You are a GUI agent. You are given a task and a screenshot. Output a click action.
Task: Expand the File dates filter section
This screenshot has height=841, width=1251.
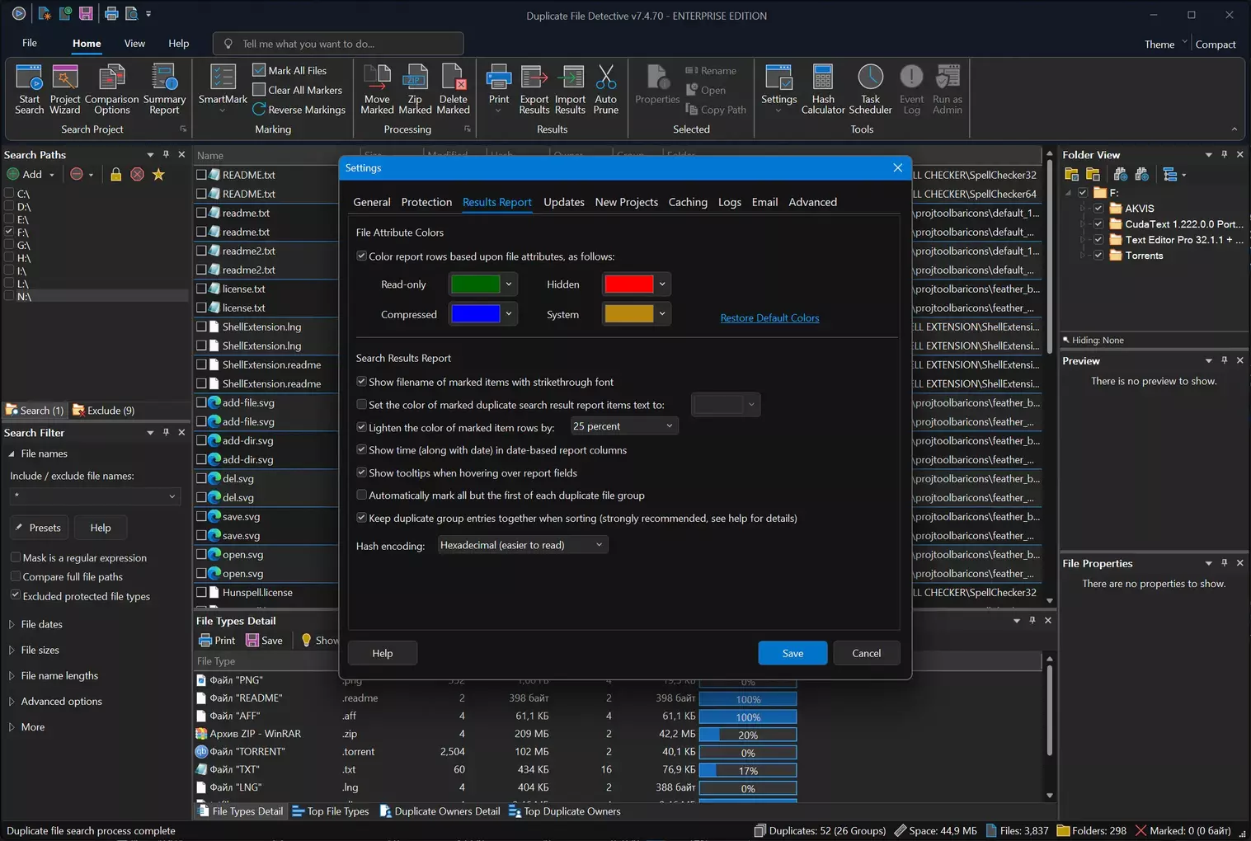[41, 624]
